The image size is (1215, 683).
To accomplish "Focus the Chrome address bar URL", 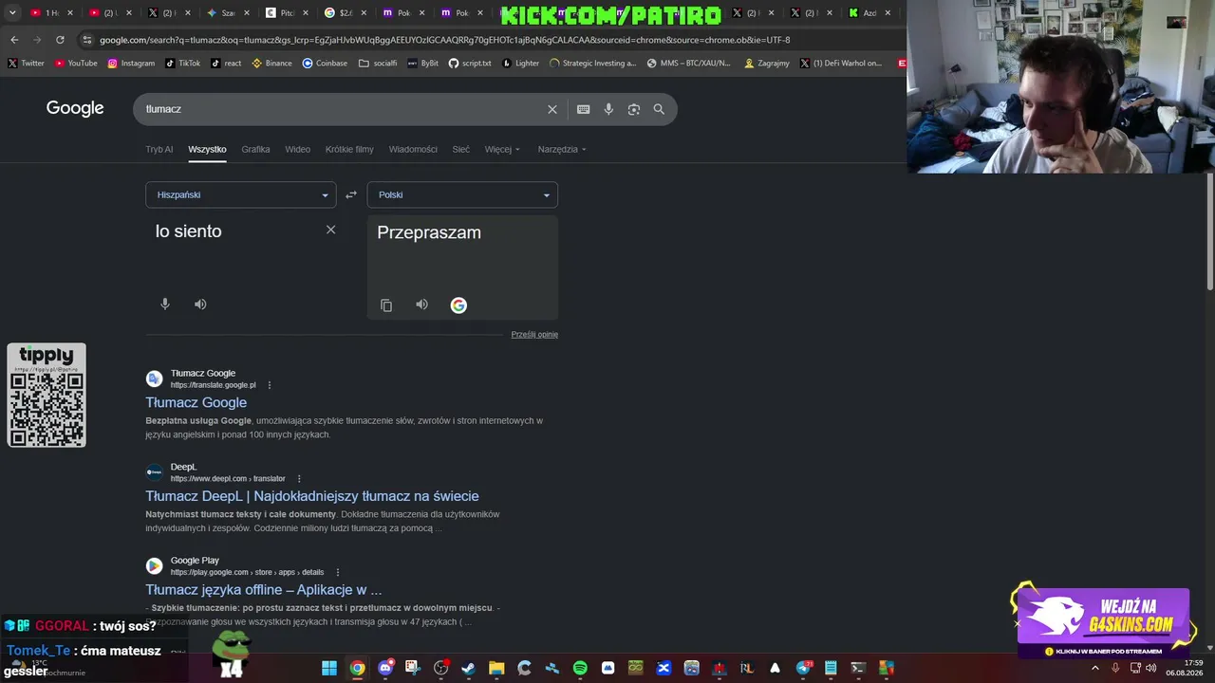I will (x=444, y=40).
